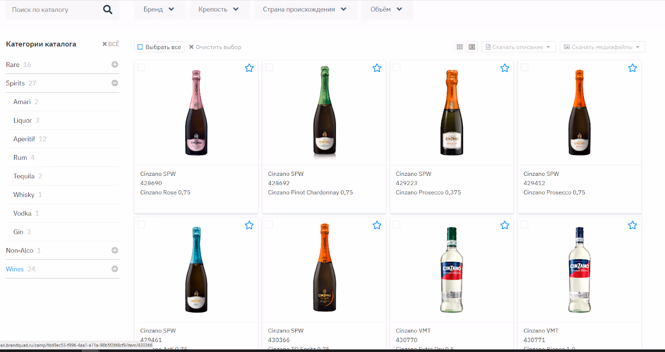665x352 pixels.
Task: Open Cinzano Rose bottle thumbnail
Action: tap(196, 113)
